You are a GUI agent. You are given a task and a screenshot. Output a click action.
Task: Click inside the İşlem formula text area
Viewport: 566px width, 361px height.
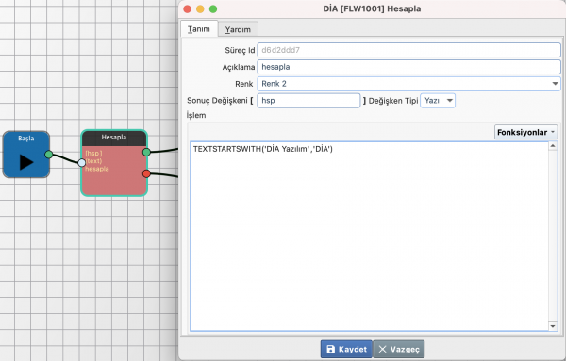(369, 237)
